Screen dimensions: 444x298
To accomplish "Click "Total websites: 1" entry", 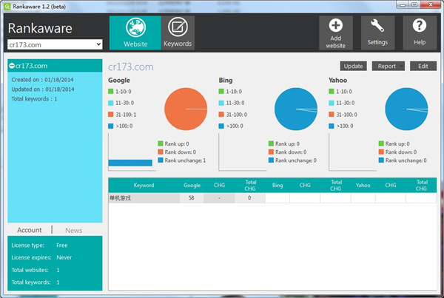I will [36, 270].
